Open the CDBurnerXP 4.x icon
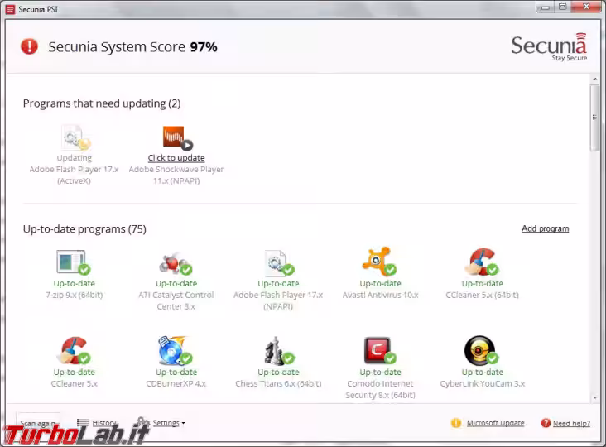Image resolution: width=606 pixels, height=447 pixels. click(176, 350)
